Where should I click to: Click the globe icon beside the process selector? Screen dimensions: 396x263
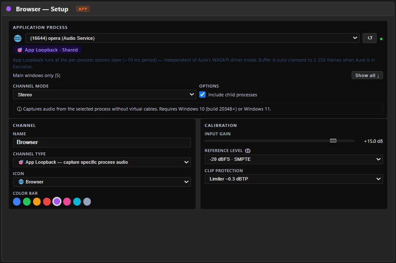tap(18, 39)
